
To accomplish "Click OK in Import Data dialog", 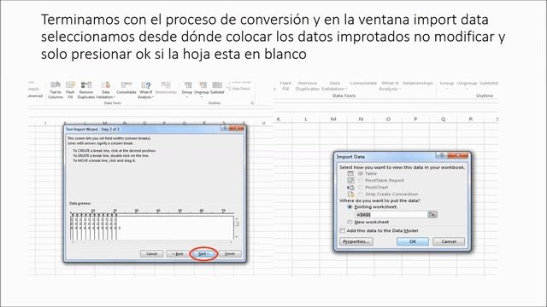I will coord(413,241).
